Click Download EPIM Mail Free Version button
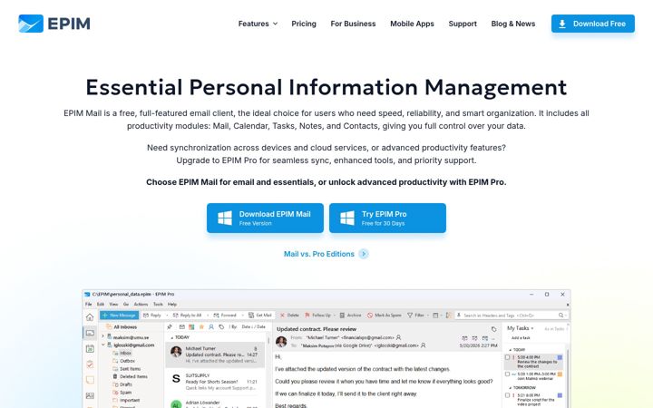Screen dimensions: 653x408 [265, 219]
